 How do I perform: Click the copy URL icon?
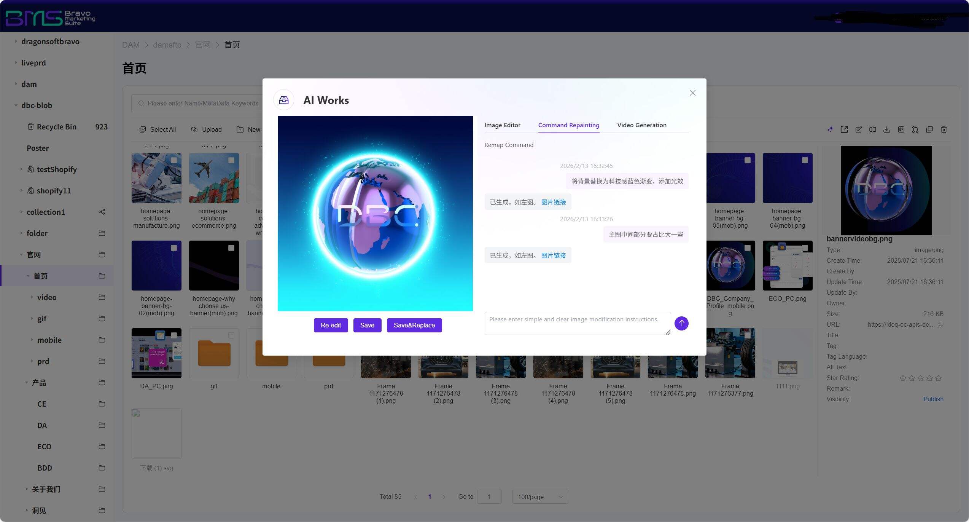click(x=940, y=324)
